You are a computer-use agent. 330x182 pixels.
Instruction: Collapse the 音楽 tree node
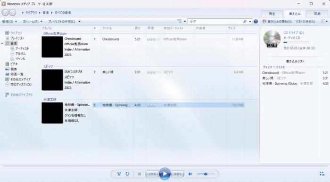point(2,43)
